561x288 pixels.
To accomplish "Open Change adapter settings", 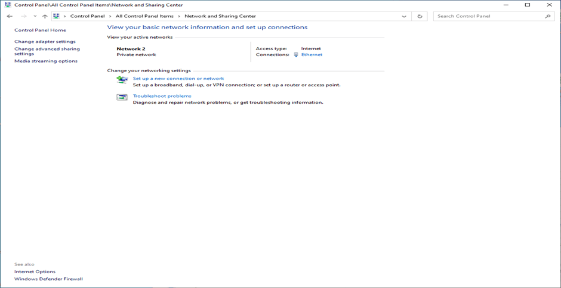I will [45, 42].
